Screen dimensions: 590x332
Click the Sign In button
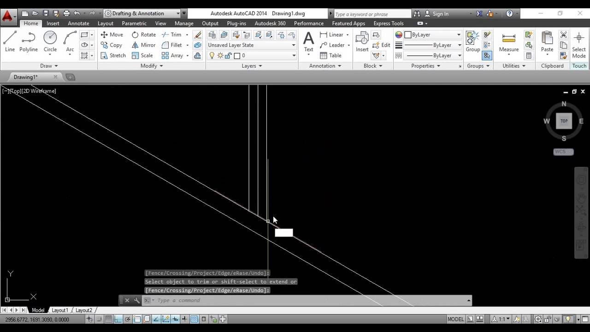(436, 14)
